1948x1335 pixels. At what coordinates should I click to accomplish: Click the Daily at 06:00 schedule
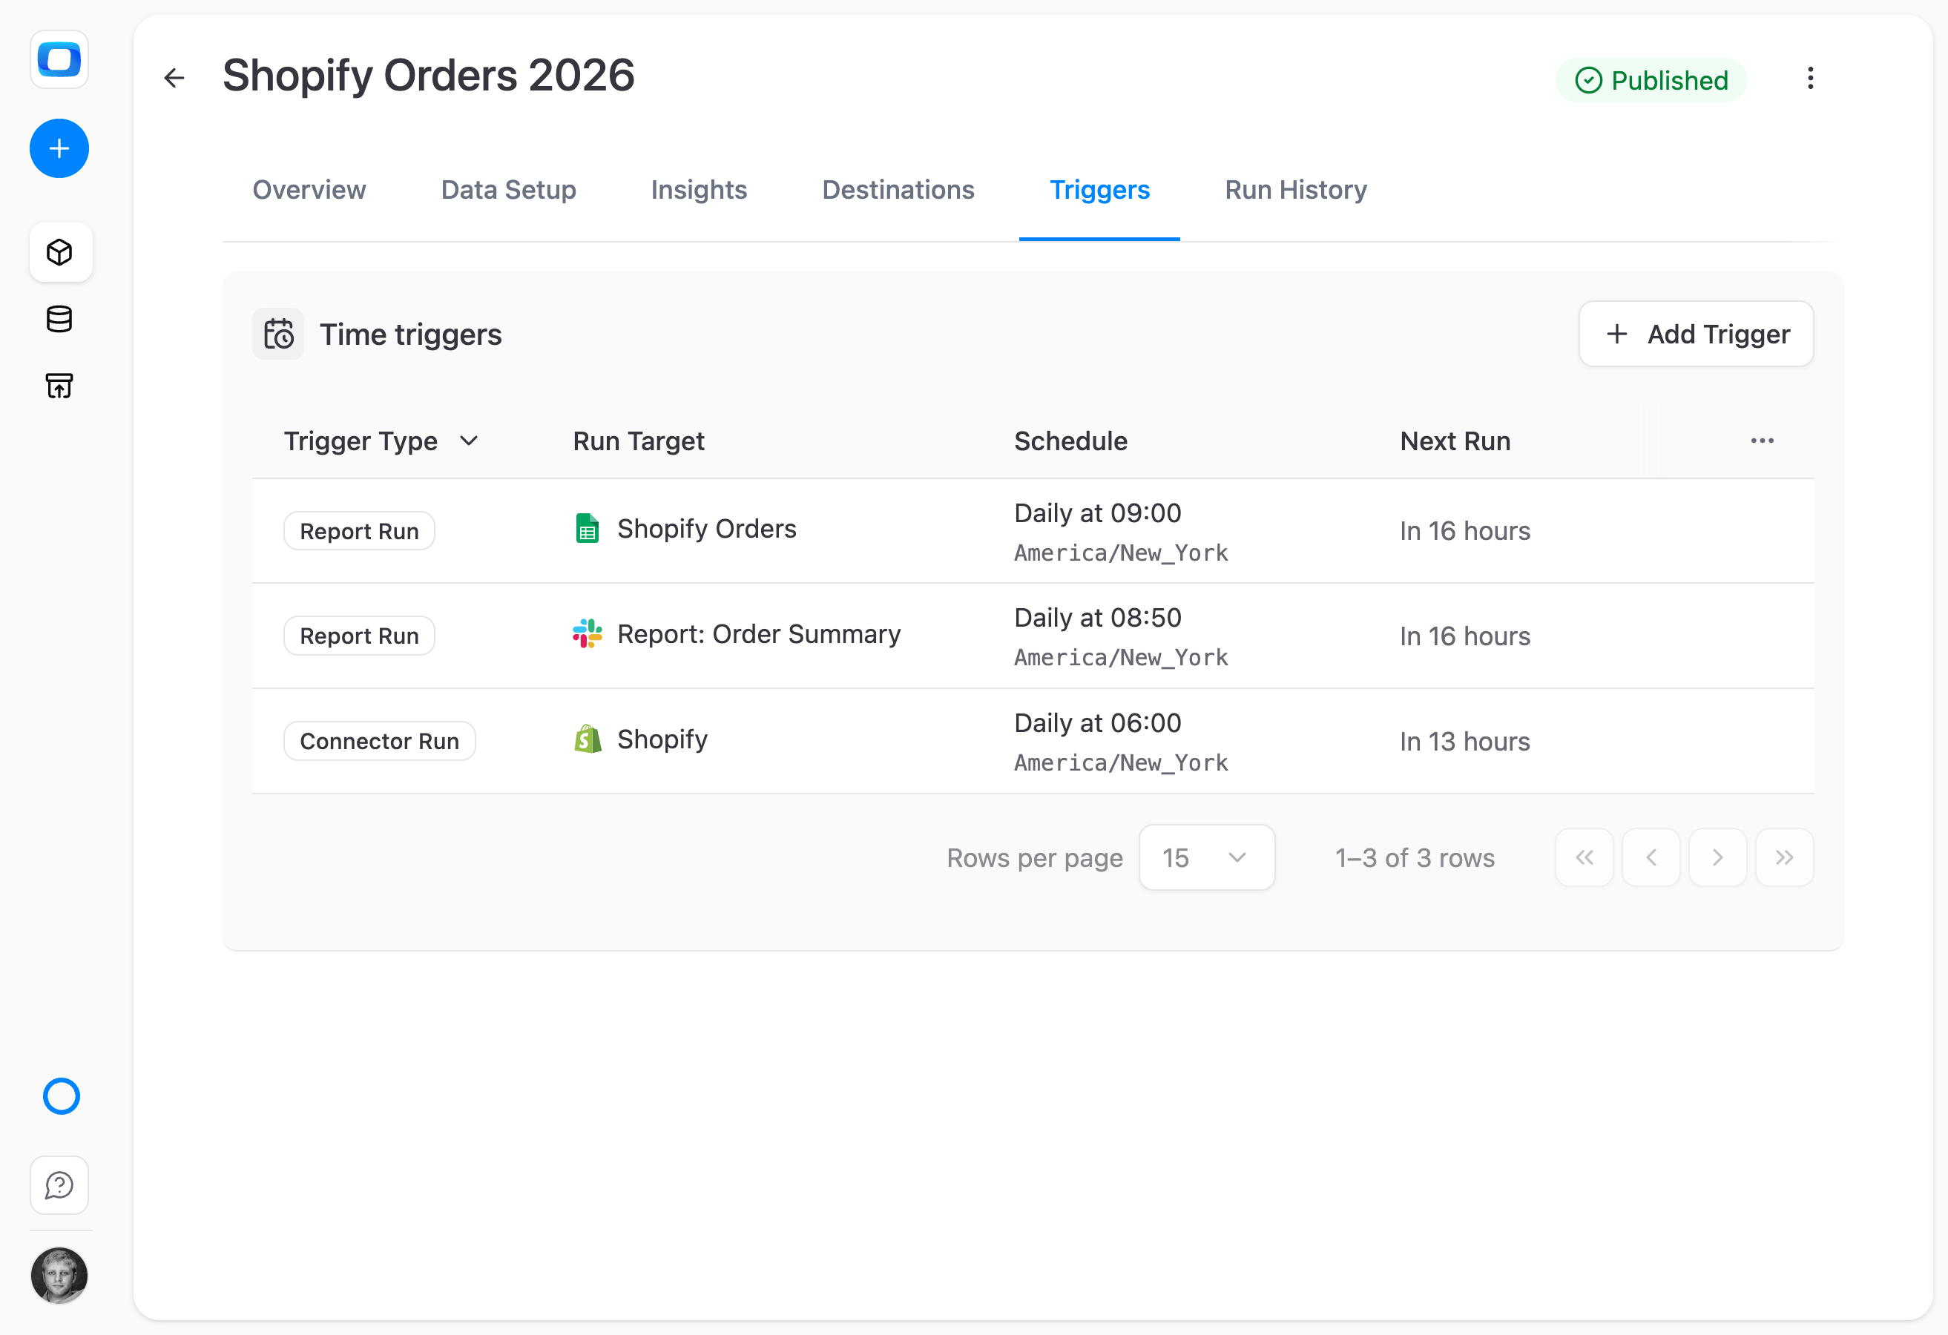tap(1098, 723)
